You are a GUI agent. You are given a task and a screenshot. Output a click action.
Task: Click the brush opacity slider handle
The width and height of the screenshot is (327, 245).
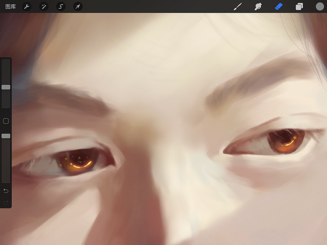coord(6,136)
